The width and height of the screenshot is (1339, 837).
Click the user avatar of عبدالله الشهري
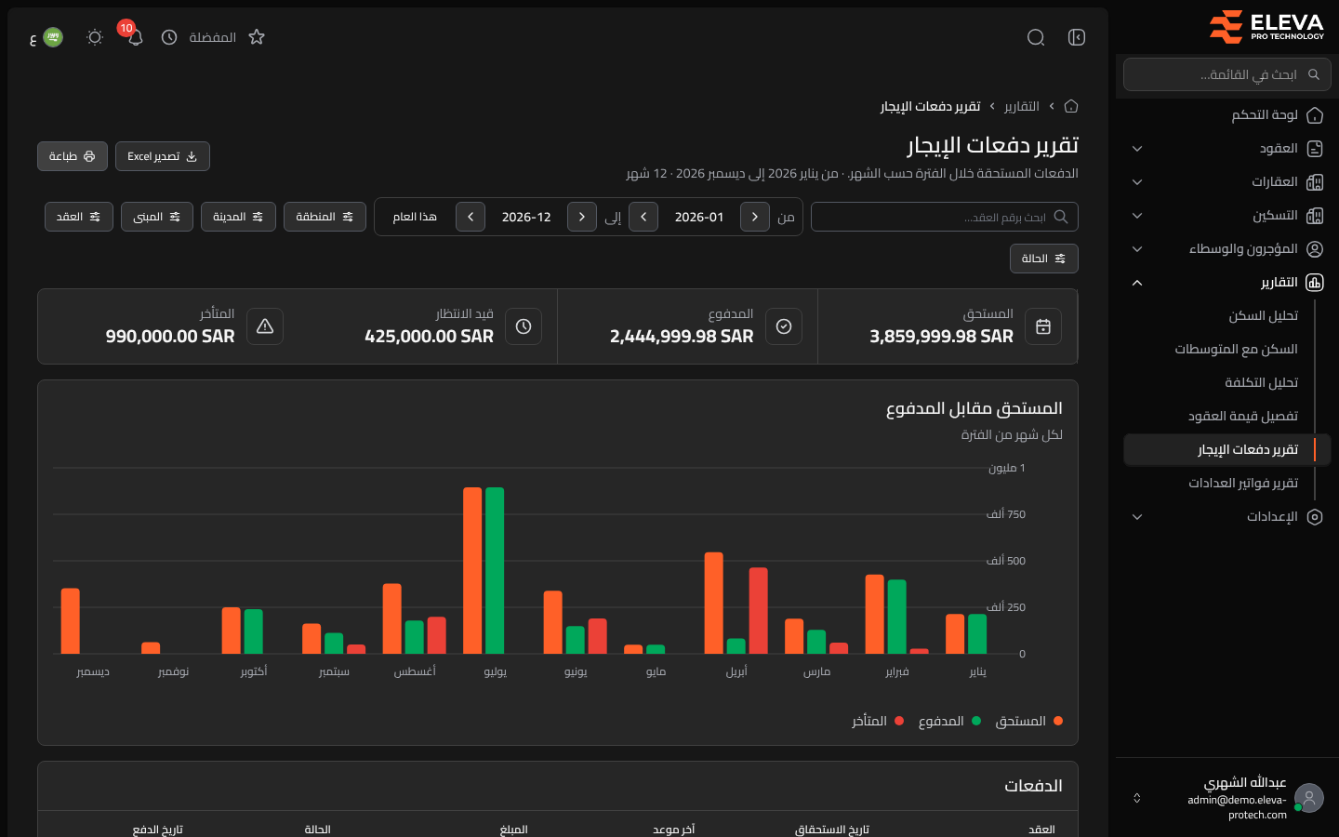point(1309,798)
